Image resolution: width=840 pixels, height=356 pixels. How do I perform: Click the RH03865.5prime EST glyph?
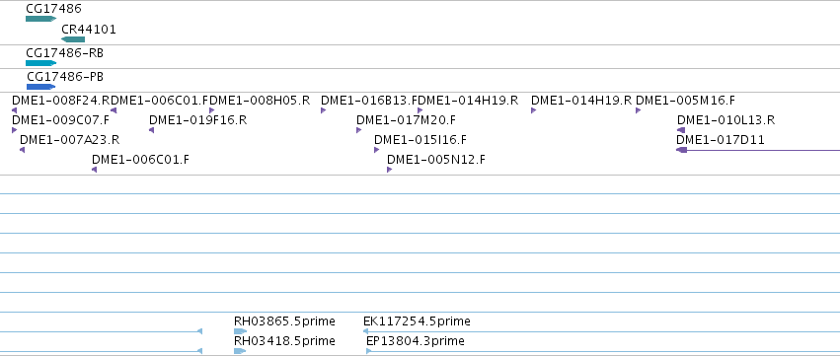[x=240, y=331]
